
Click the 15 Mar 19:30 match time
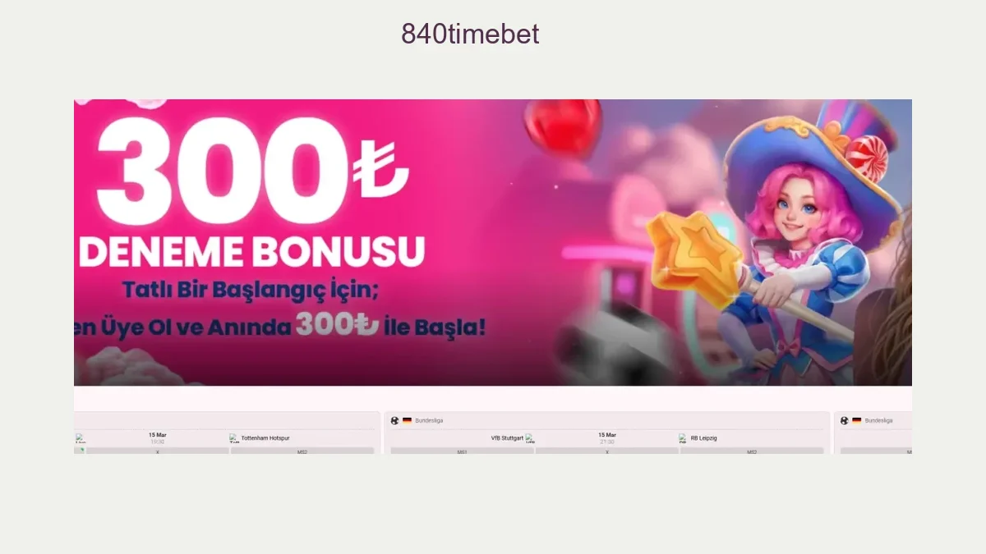[158, 438]
